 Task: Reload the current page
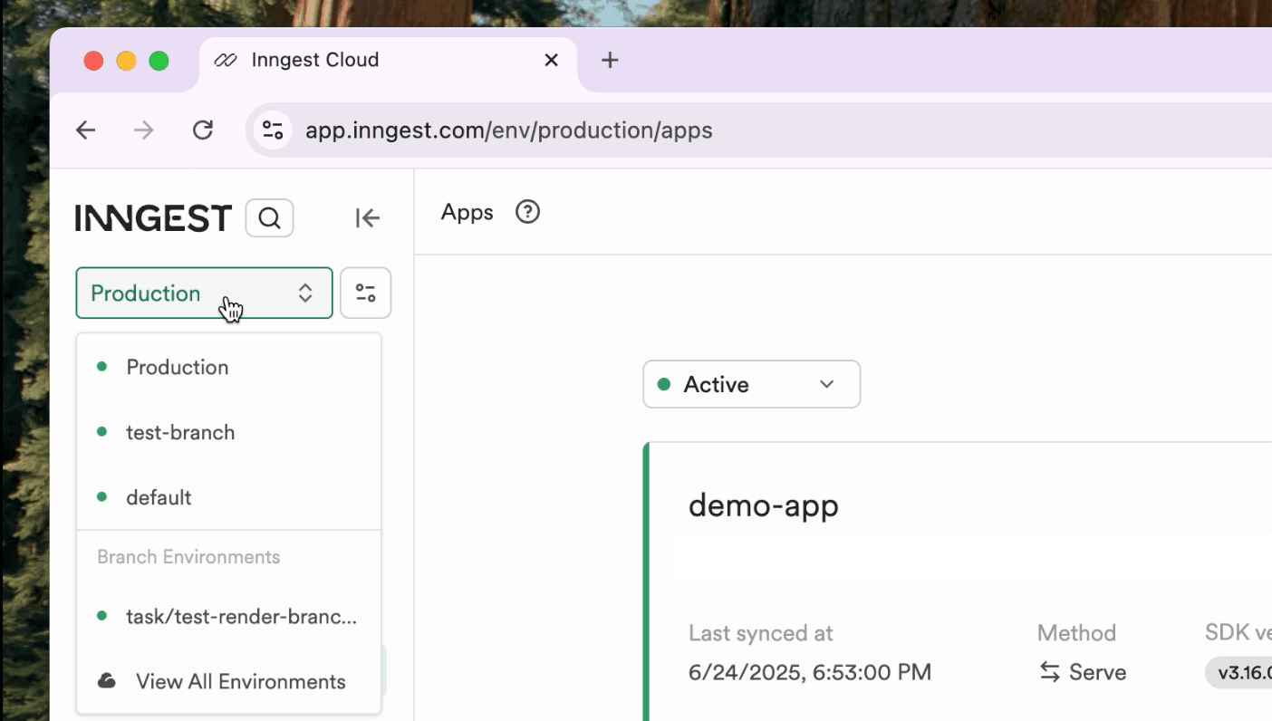(x=202, y=130)
